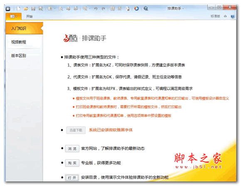241x186 pixels.
Task: Create a new file with the blank page icon
Action: 19,8
